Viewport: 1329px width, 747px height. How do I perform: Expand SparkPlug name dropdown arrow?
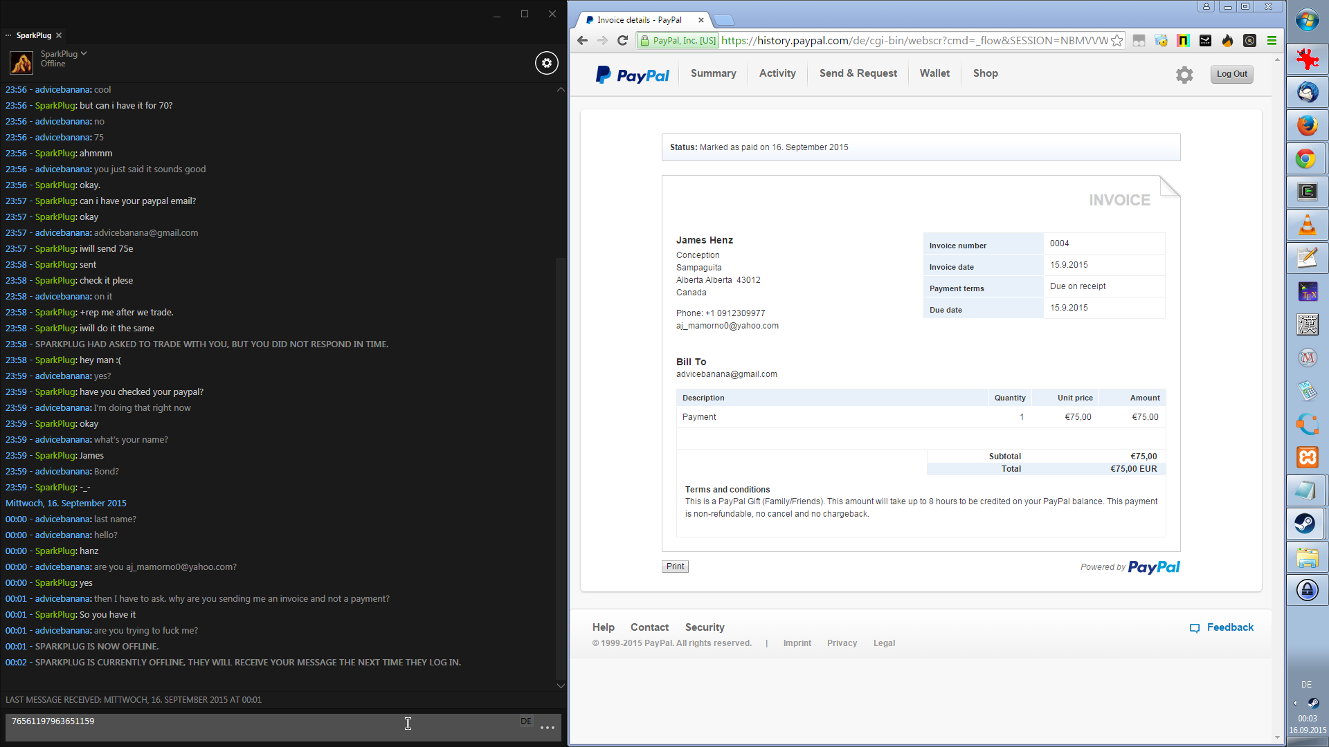[84, 53]
